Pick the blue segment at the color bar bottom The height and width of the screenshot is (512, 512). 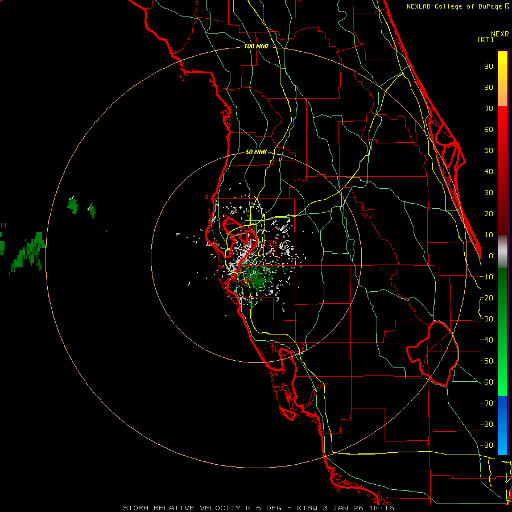click(x=502, y=426)
